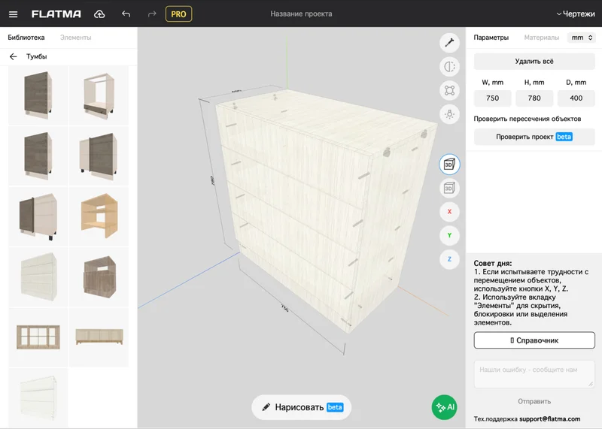This screenshot has height=429, width=602.
Task: Open the Материалы tab
Action: coord(541,38)
